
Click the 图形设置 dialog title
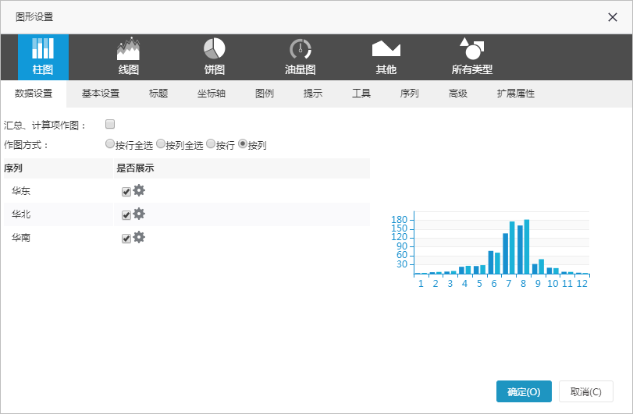click(34, 17)
